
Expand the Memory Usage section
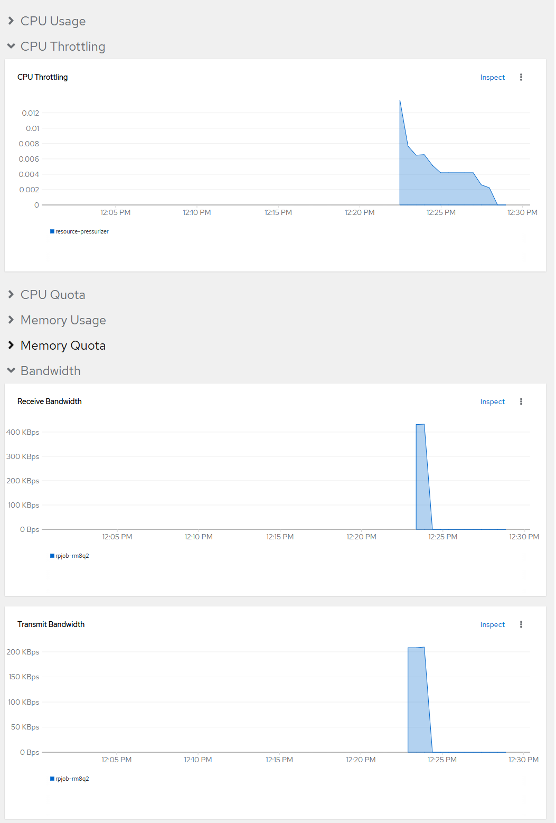click(63, 320)
